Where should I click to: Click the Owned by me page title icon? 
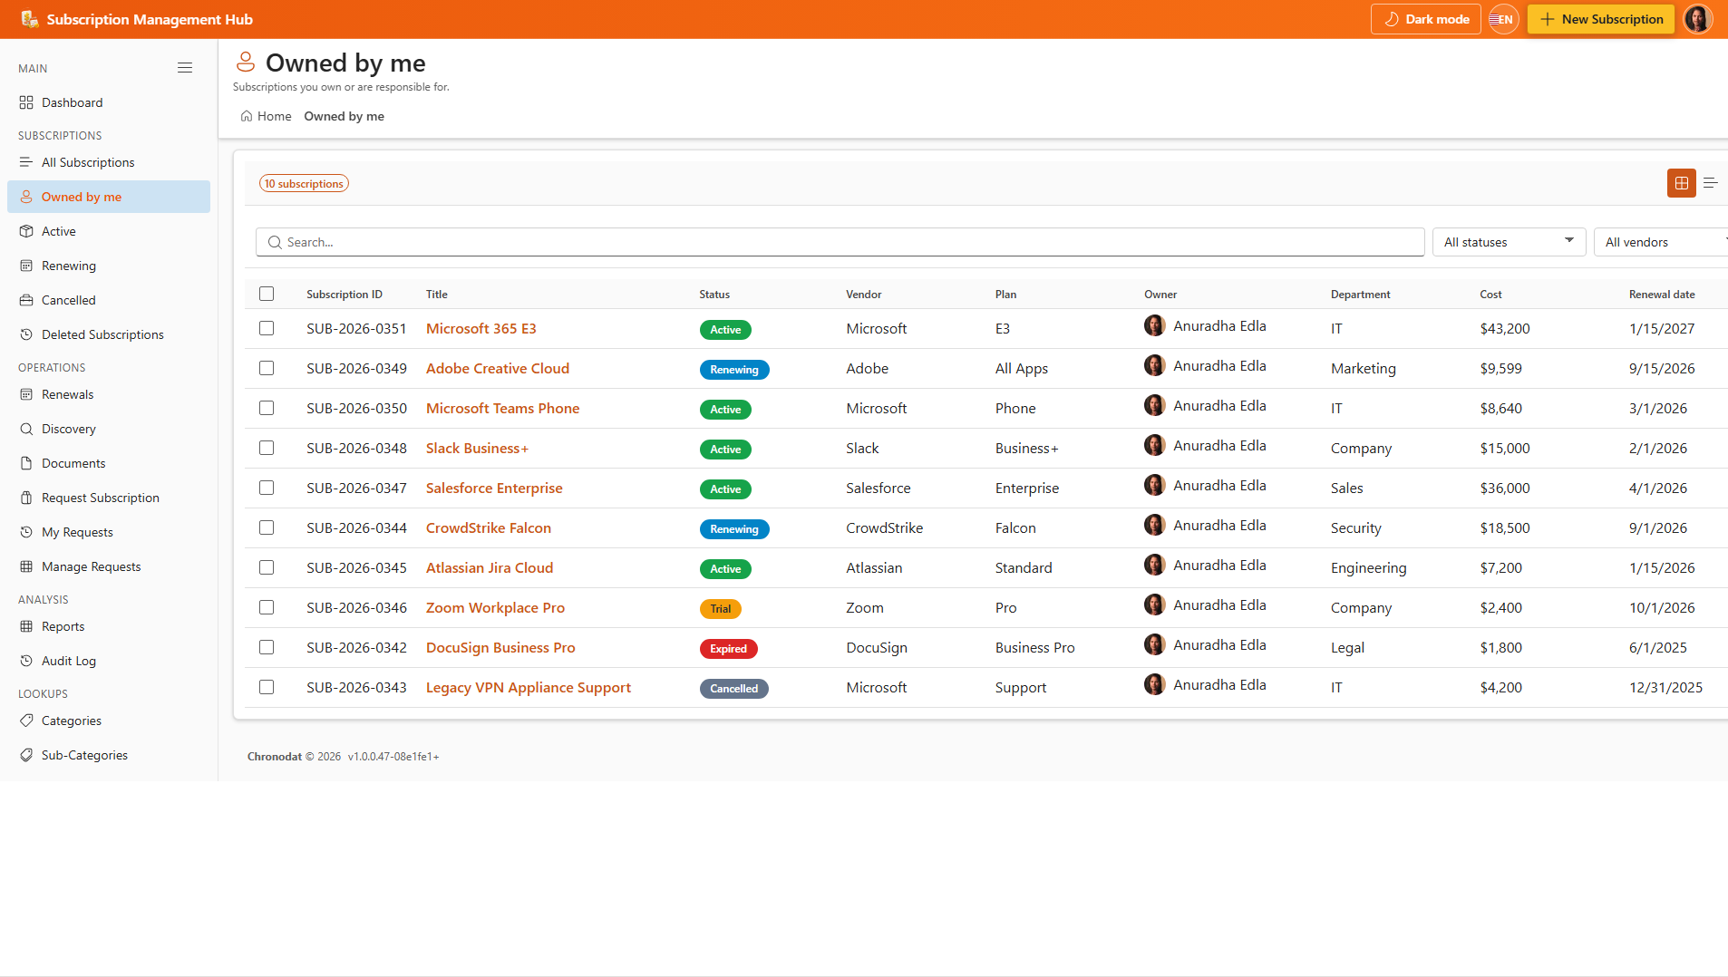[x=245, y=62]
